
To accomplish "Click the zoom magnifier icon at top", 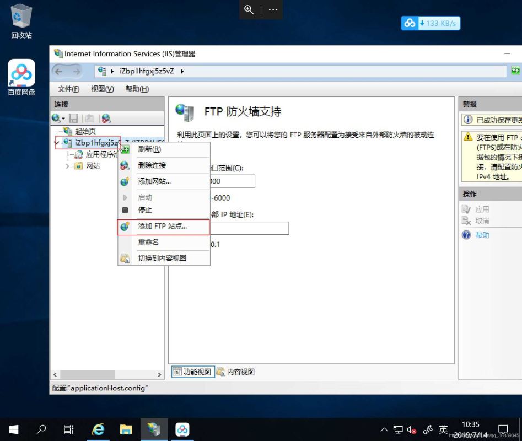I will pyautogui.click(x=249, y=10).
